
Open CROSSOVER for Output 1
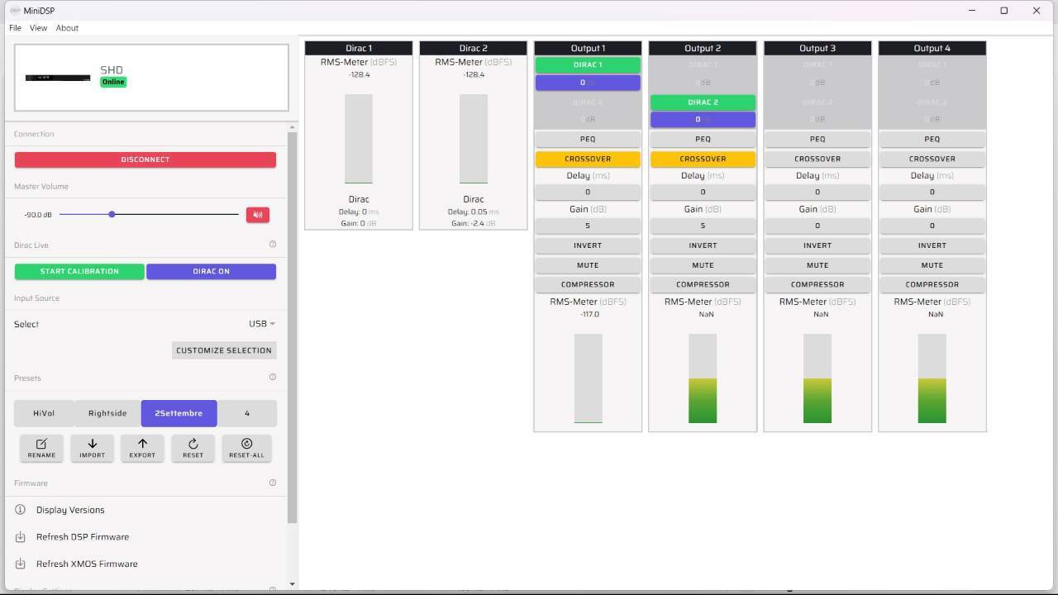[588, 159]
